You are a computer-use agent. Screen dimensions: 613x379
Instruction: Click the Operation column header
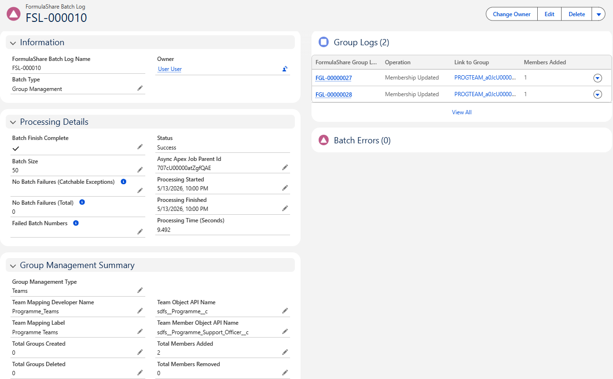(398, 62)
